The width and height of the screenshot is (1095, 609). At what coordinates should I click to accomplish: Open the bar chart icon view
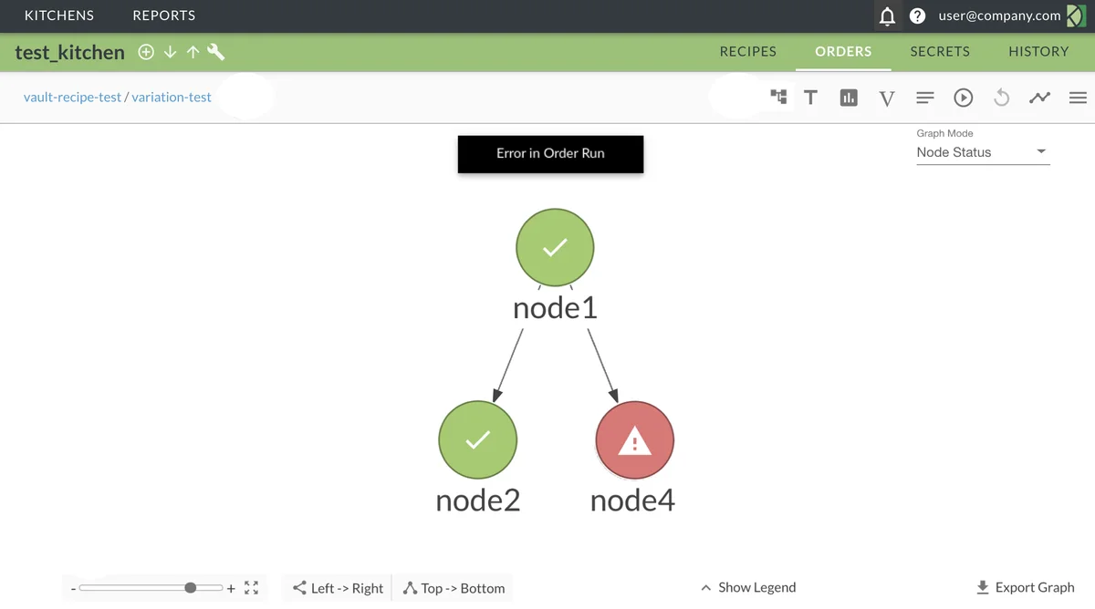pos(849,98)
